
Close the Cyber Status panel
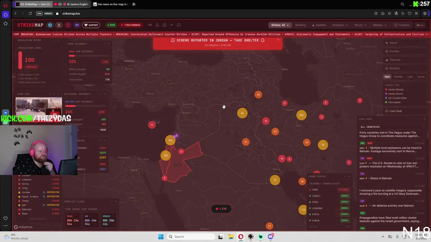pyautogui.click(x=349, y=176)
